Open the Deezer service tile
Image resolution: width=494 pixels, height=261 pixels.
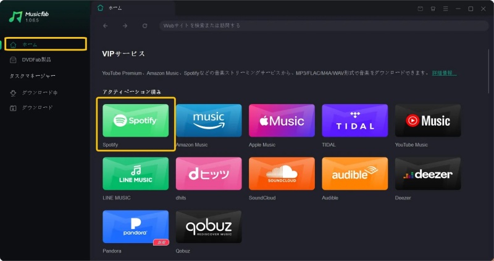point(428,174)
